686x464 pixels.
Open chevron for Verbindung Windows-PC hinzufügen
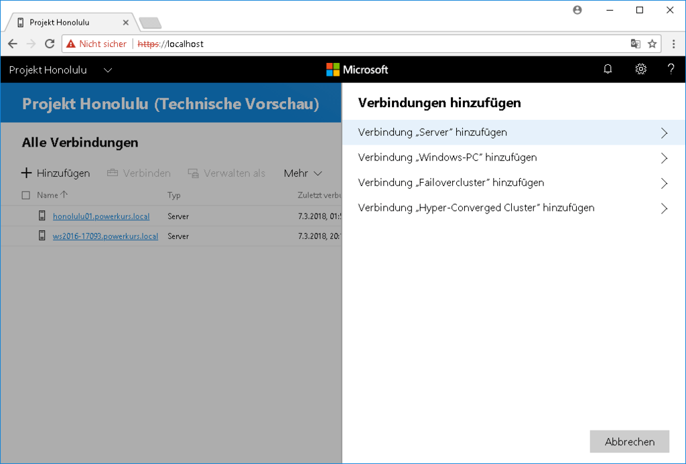664,158
